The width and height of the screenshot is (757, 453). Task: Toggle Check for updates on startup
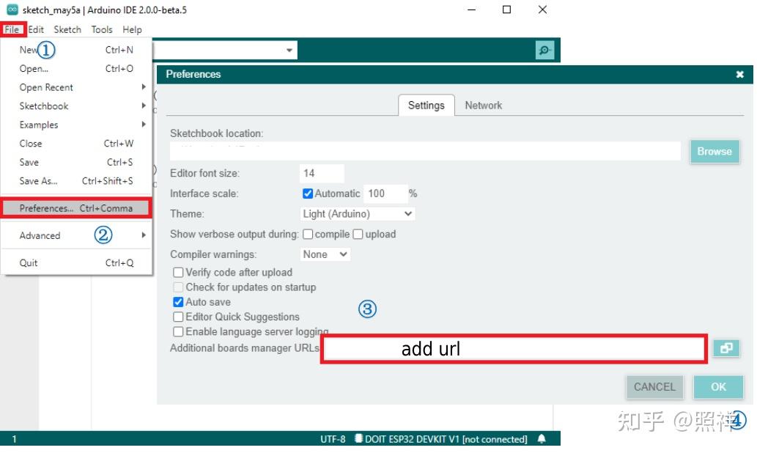pyautogui.click(x=178, y=287)
